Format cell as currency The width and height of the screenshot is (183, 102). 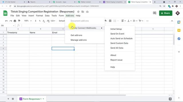point(35,21)
